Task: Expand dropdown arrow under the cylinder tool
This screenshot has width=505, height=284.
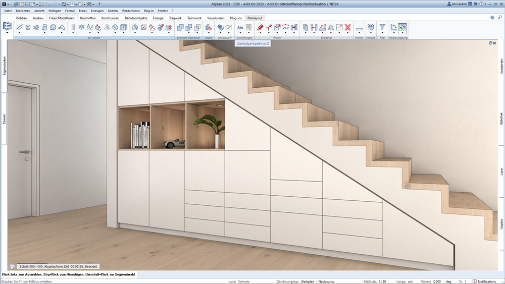Action: 44,32
